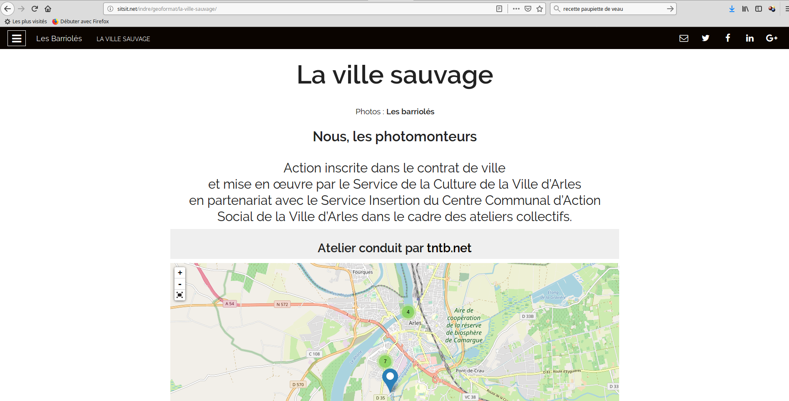Toggle the Firefox reader view

[x=499, y=9]
